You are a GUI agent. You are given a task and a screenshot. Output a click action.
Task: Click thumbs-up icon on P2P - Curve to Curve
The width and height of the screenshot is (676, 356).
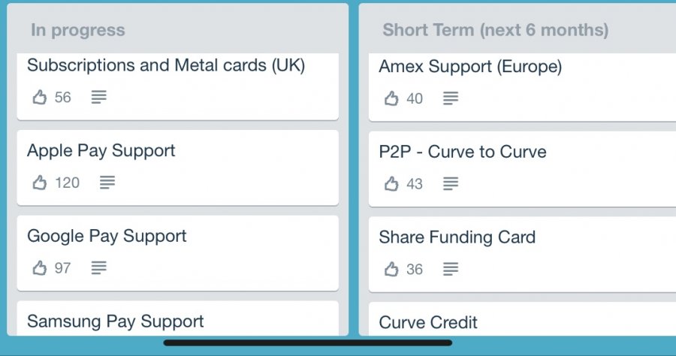click(391, 183)
